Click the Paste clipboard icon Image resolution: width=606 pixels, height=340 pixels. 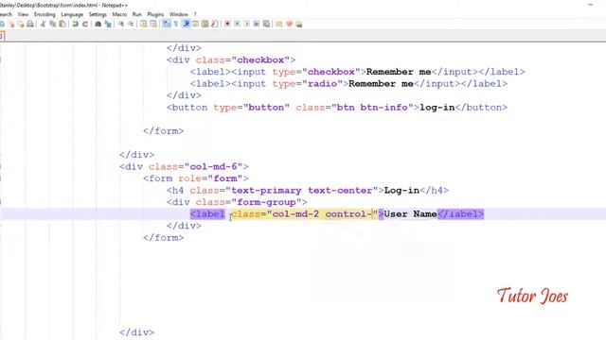click(62, 24)
